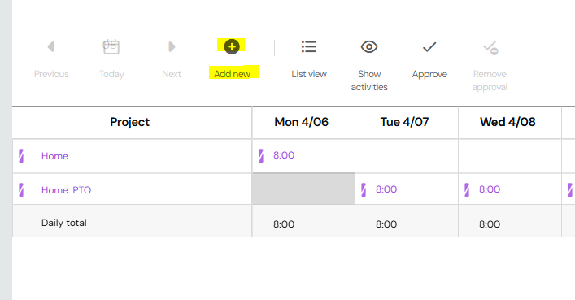The width and height of the screenshot is (575, 300).
Task: Click pencil icon beside Home: PTO
Action: coord(21,190)
